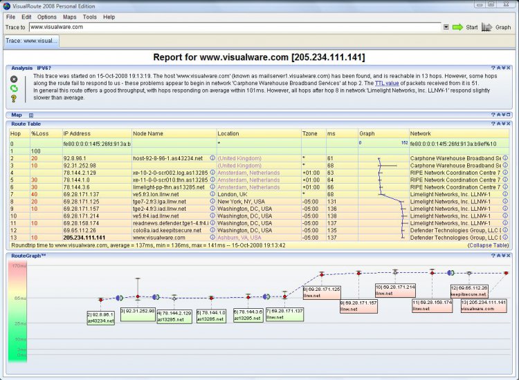The height and width of the screenshot is (380, 519).
Task: Click the Route Table help question icon
Action: click(493, 124)
